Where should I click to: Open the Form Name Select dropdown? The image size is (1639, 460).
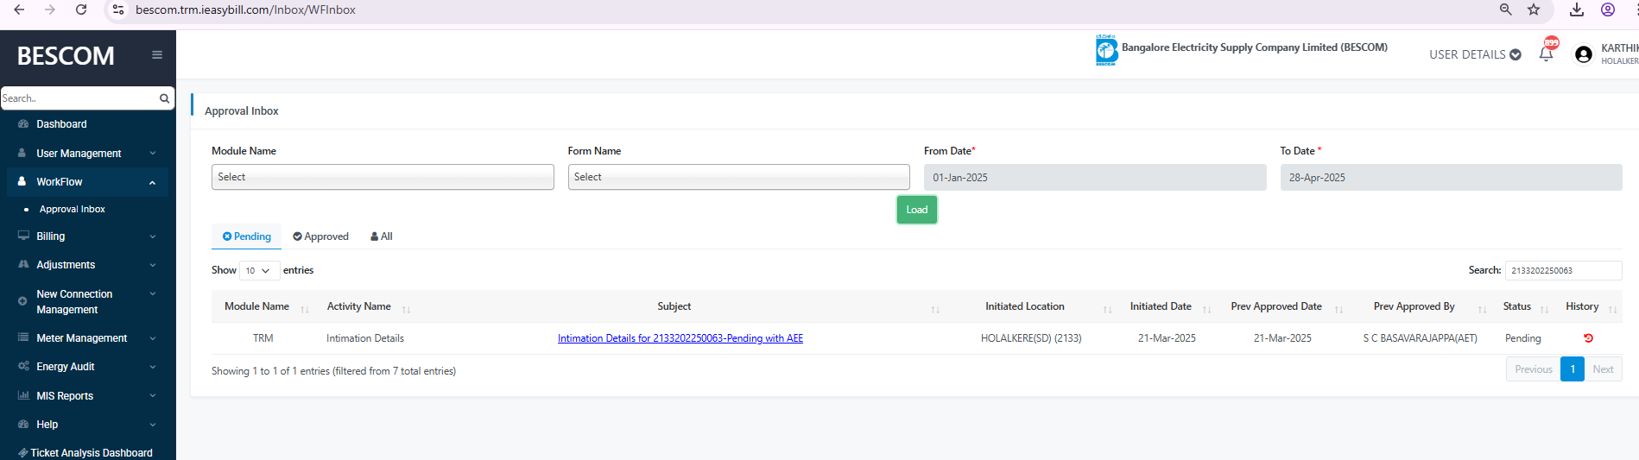(x=738, y=177)
